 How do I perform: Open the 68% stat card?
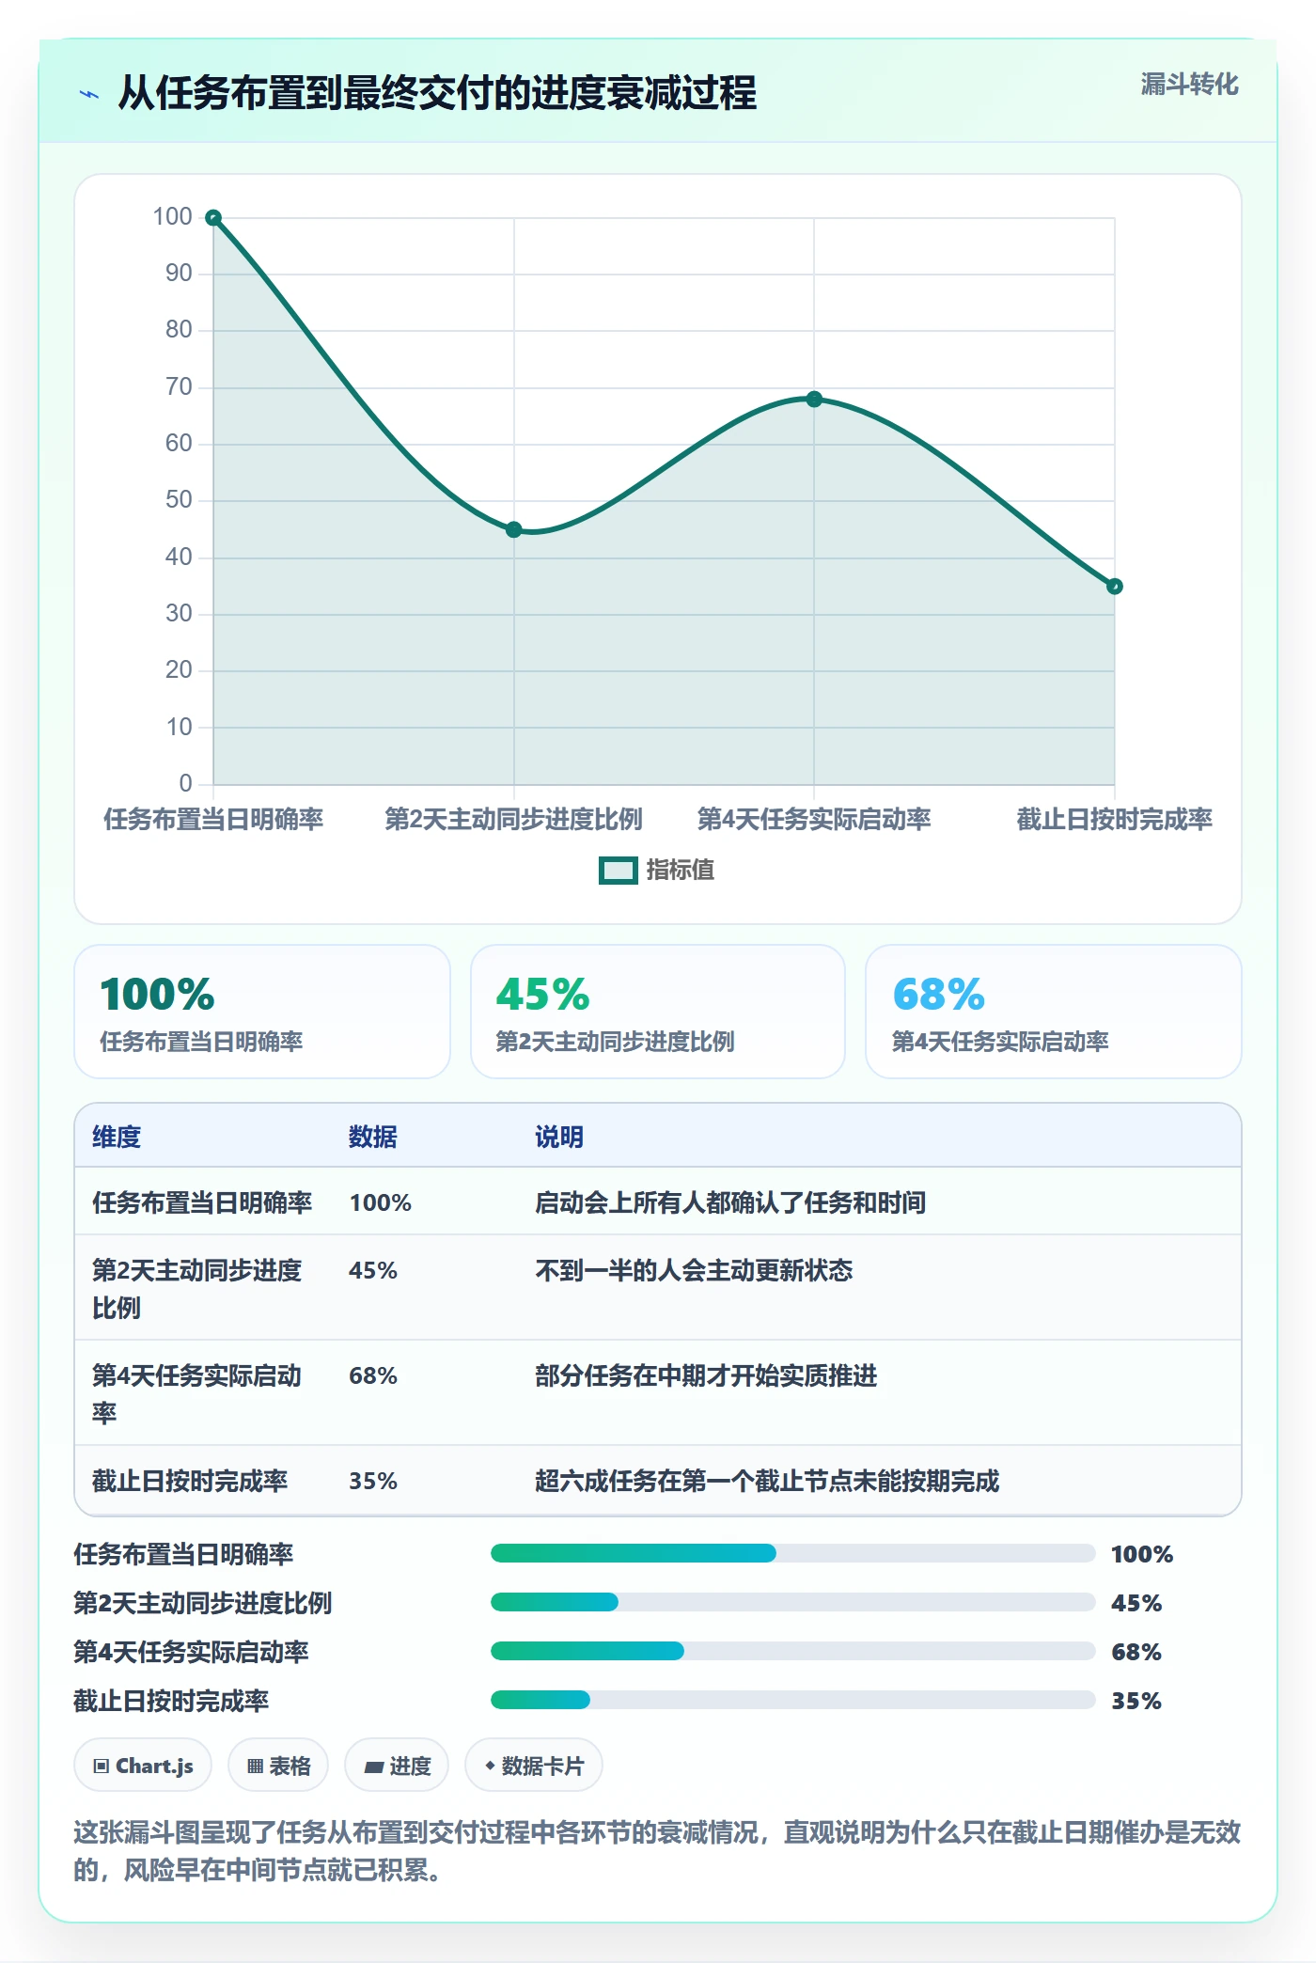tap(1054, 1012)
